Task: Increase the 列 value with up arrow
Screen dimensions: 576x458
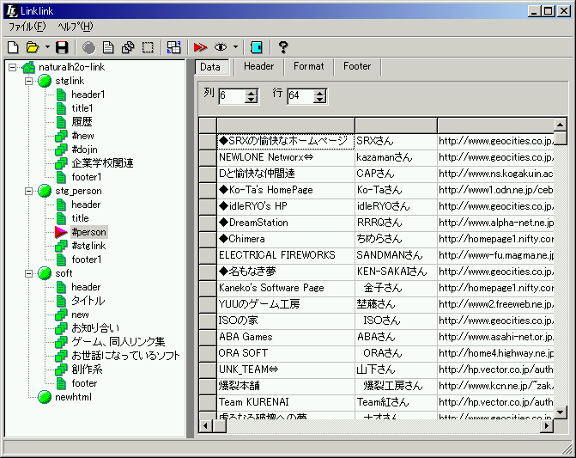Action: click(x=252, y=93)
